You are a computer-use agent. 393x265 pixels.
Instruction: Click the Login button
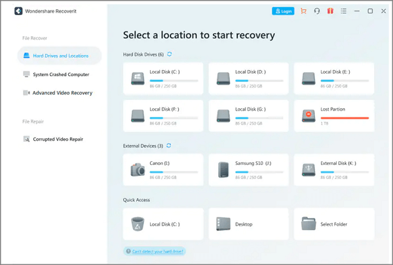tap(283, 11)
